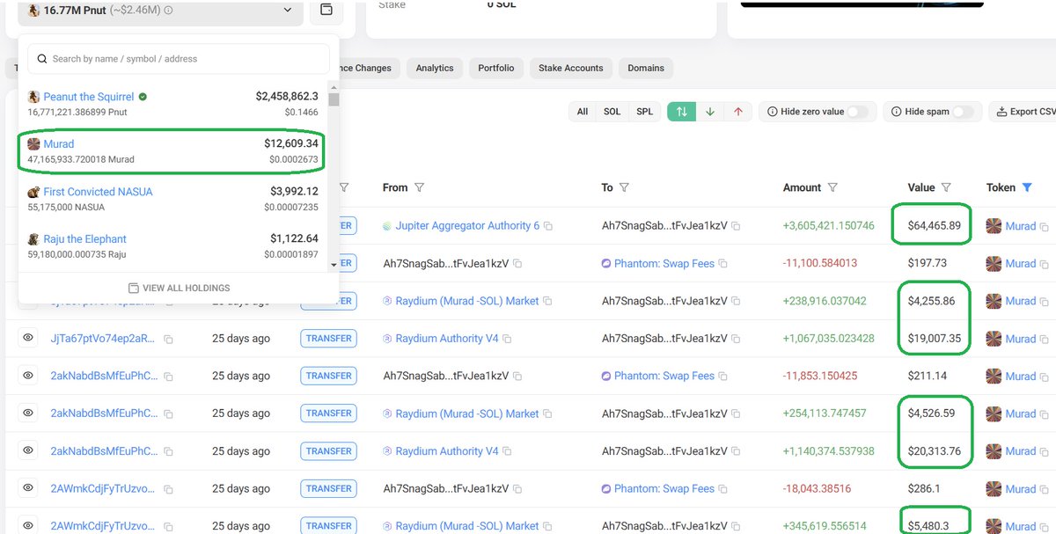1056x534 pixels.
Task: Open the filter icon on the From column
Action: coord(419,187)
